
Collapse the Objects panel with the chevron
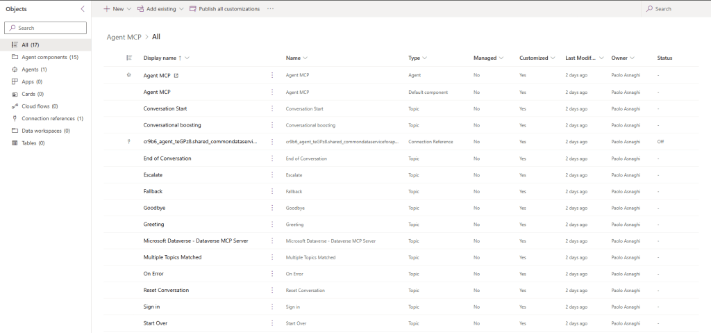pyautogui.click(x=83, y=9)
